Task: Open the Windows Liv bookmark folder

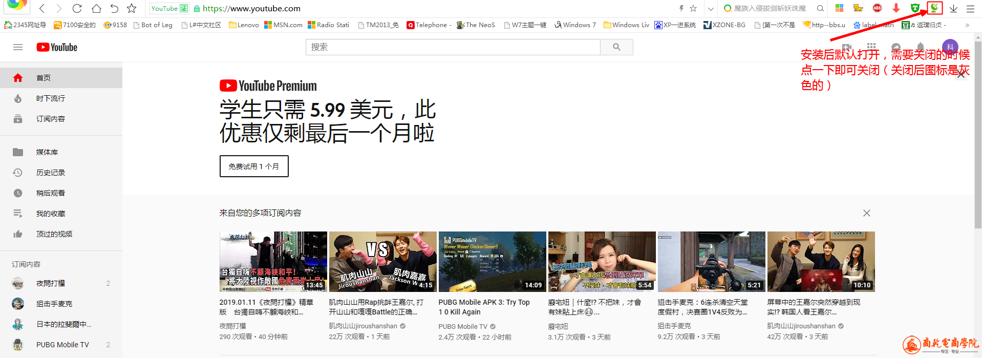Action: (626, 25)
